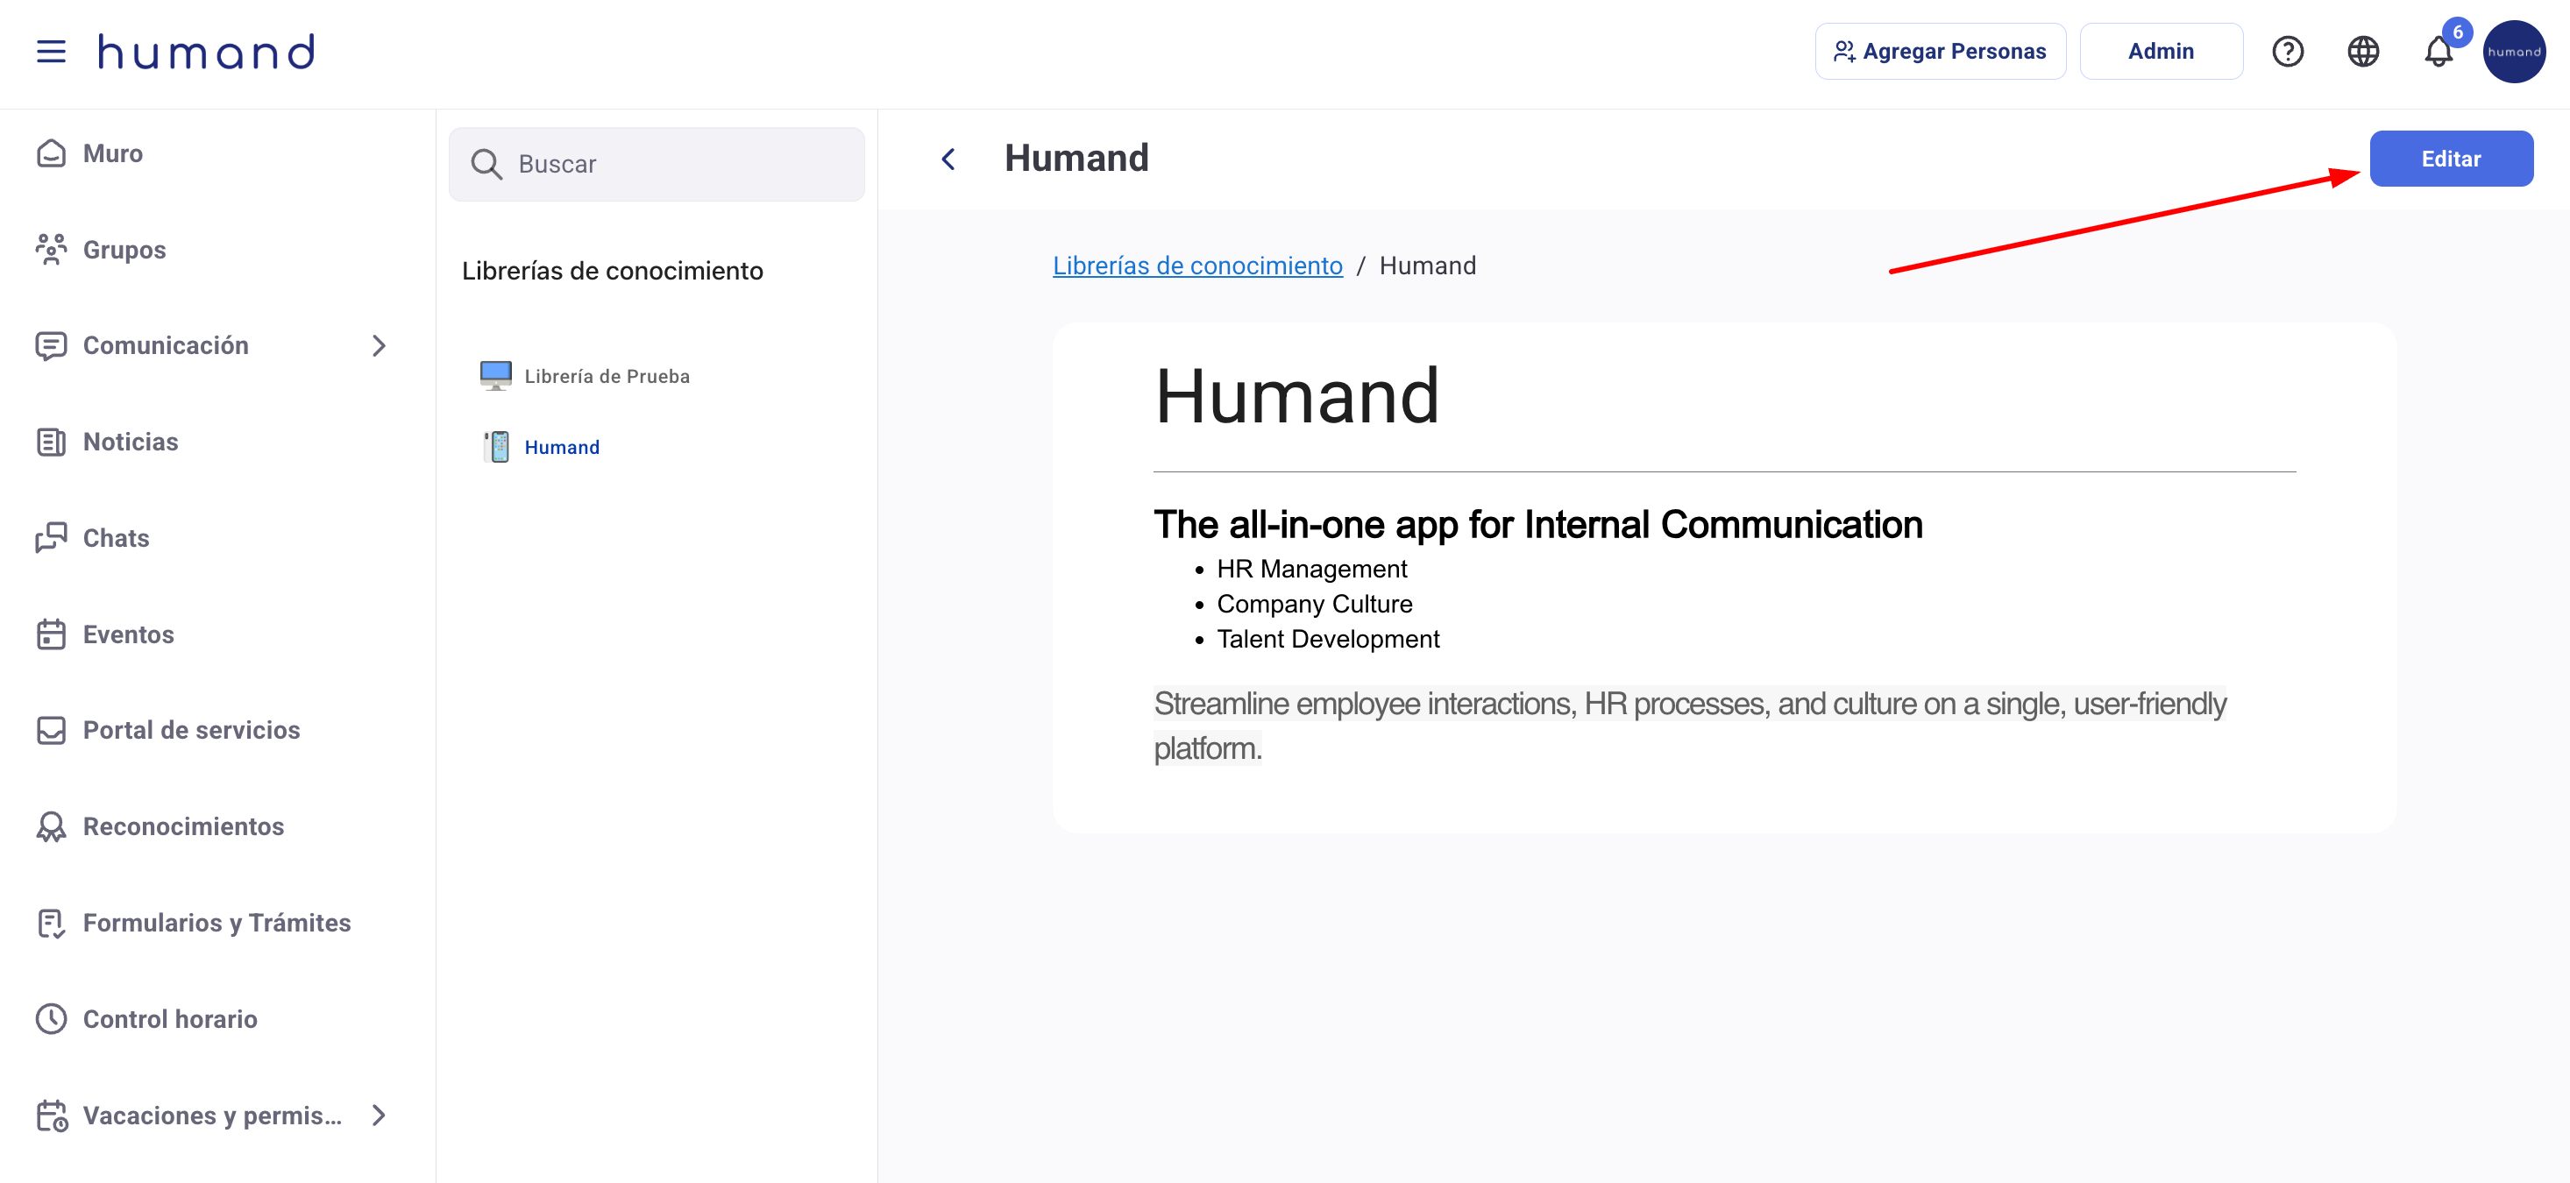Open the notifications bell icon
The height and width of the screenshot is (1183, 2570).
click(x=2438, y=52)
